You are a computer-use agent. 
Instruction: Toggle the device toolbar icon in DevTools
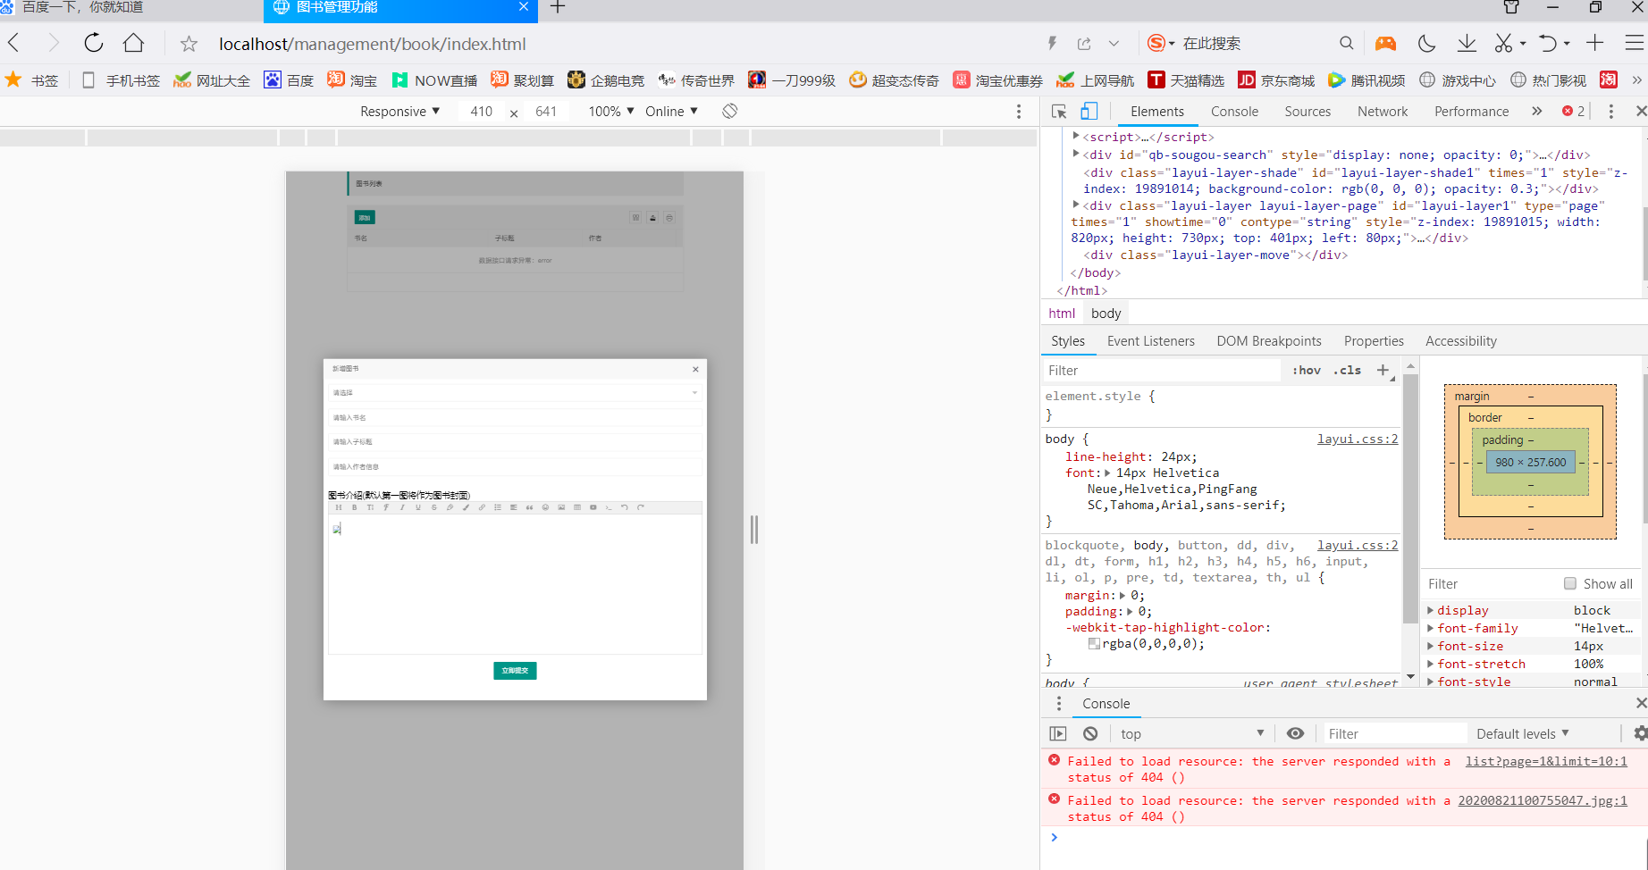1089,112
